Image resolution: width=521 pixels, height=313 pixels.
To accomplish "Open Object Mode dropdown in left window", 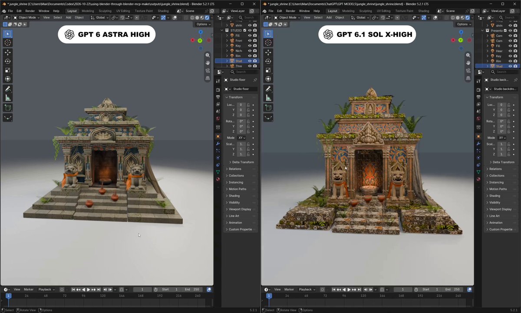I will [x=26, y=17].
